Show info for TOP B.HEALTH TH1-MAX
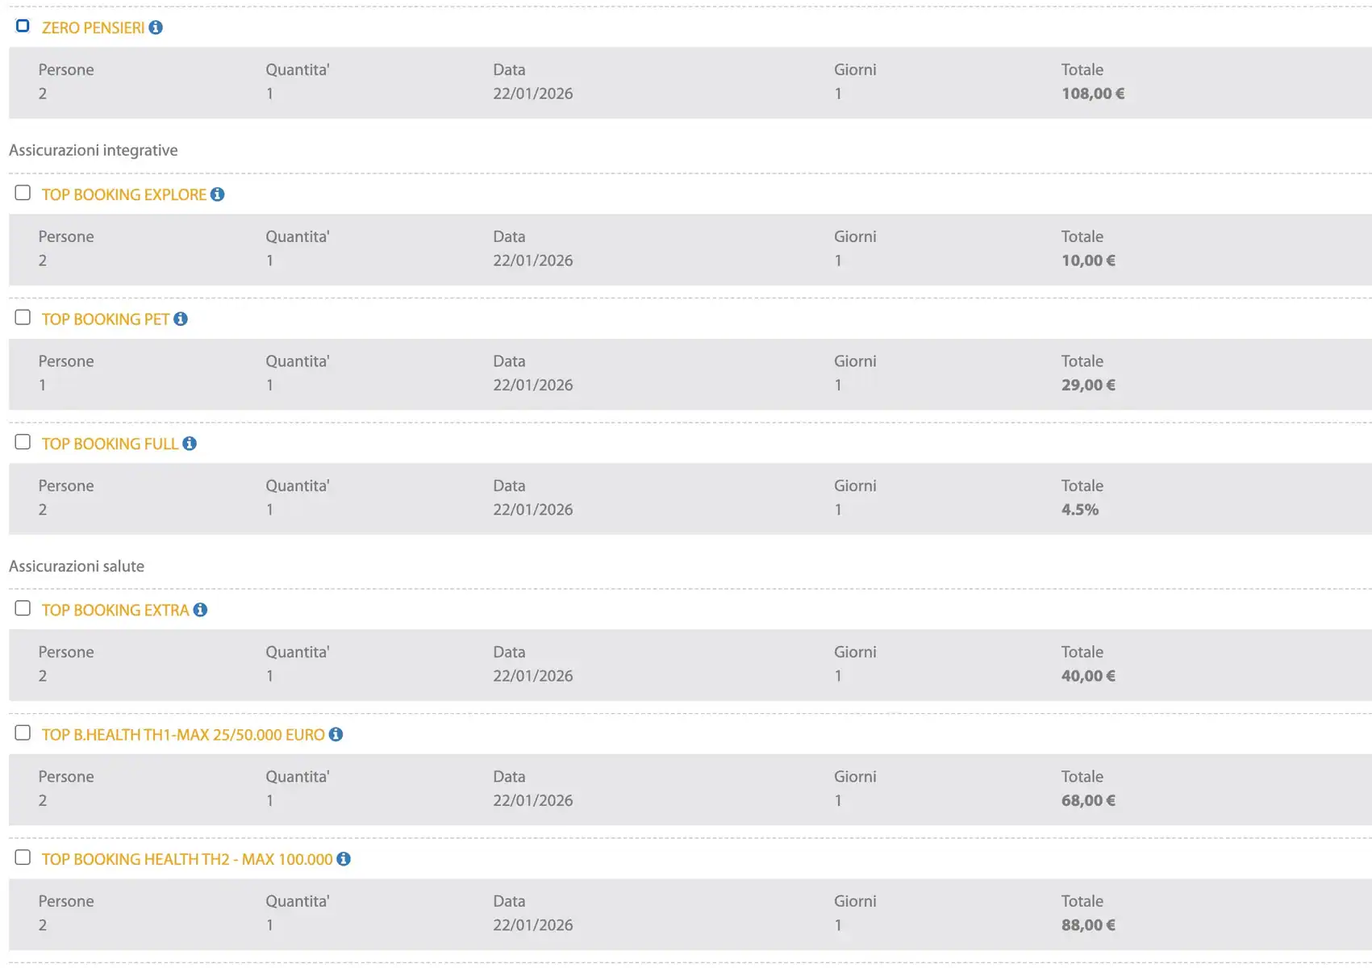 tap(336, 735)
